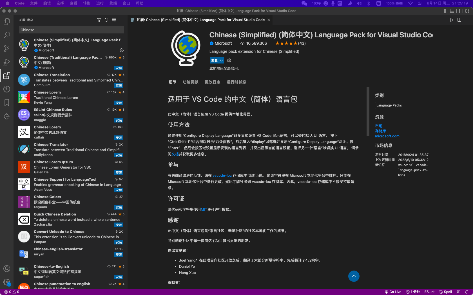This screenshot has width=473, height=295.
Task: Open the Bookmarks view icon
Action: 7,103
